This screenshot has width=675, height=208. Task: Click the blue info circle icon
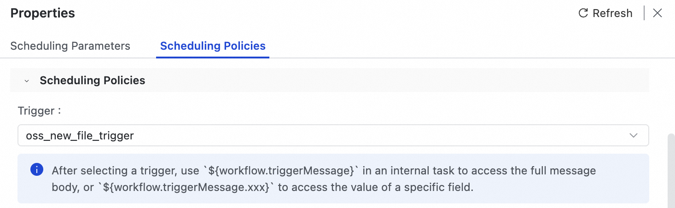(x=37, y=170)
